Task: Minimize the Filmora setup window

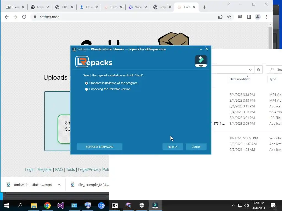Action: (201, 49)
